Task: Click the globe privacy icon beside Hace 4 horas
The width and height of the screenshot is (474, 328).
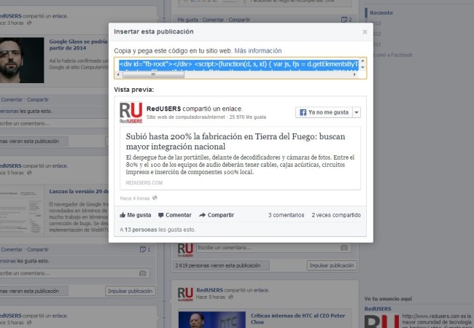Action: 155,198
